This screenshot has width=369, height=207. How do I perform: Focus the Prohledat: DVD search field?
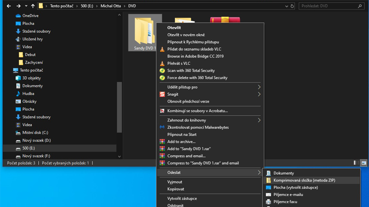tap(331, 6)
